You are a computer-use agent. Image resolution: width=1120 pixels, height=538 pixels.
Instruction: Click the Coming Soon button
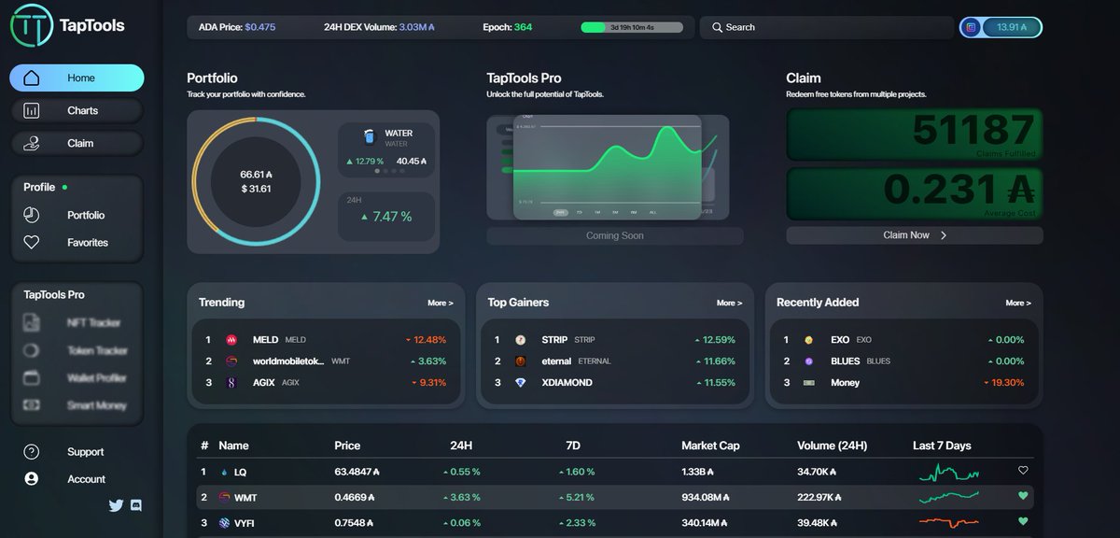tap(615, 235)
